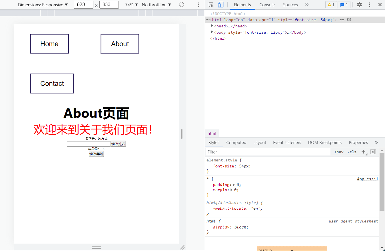This screenshot has height=251, width=385.
Task: Focus the name text input on page
Action: point(89,144)
